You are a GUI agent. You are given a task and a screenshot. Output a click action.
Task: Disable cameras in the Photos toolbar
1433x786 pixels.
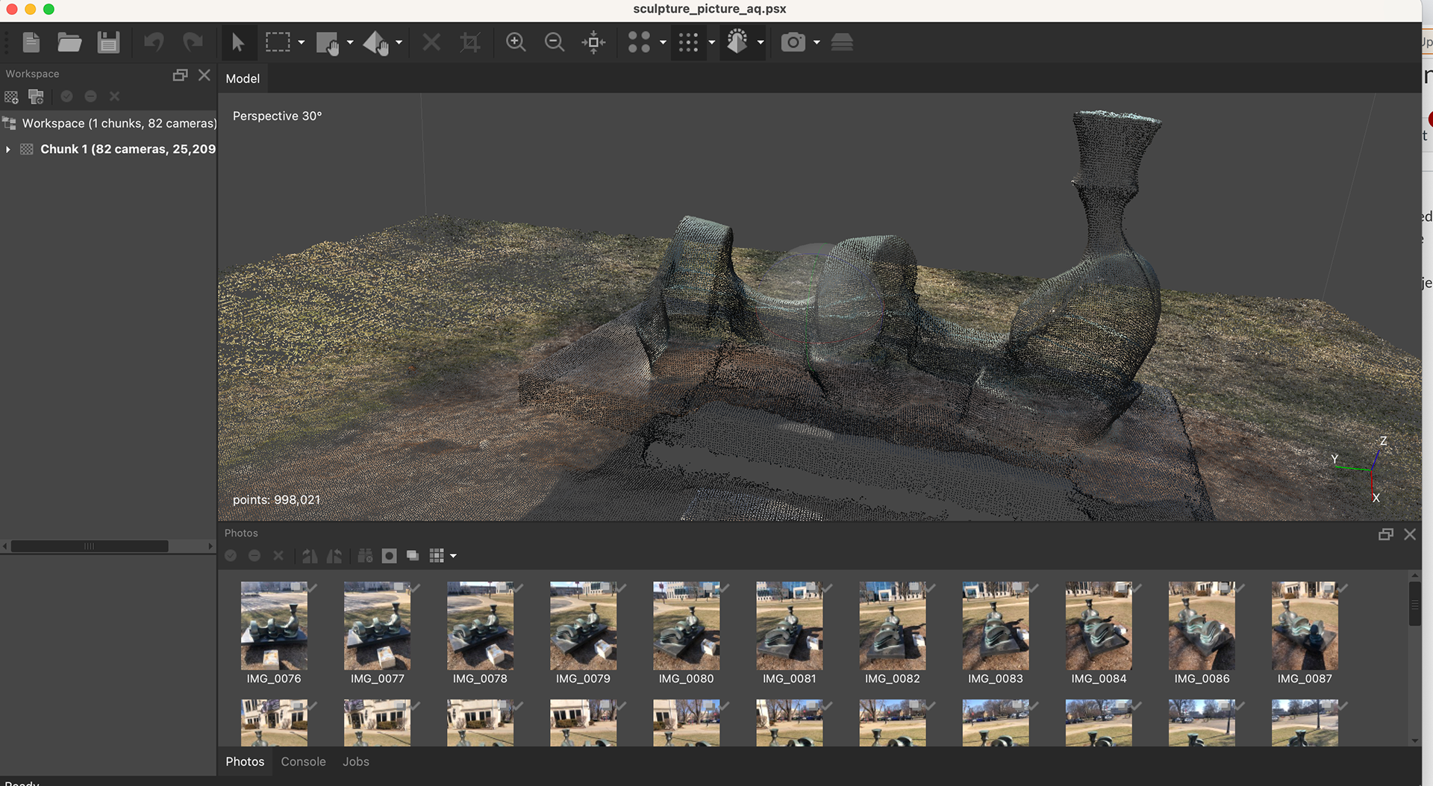point(255,555)
